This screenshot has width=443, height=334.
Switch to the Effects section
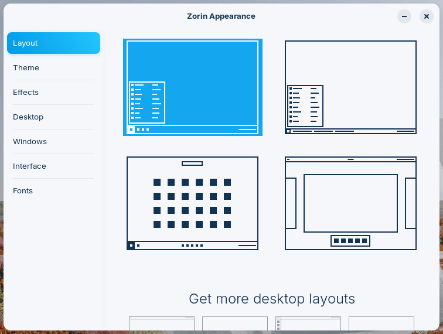53,93
